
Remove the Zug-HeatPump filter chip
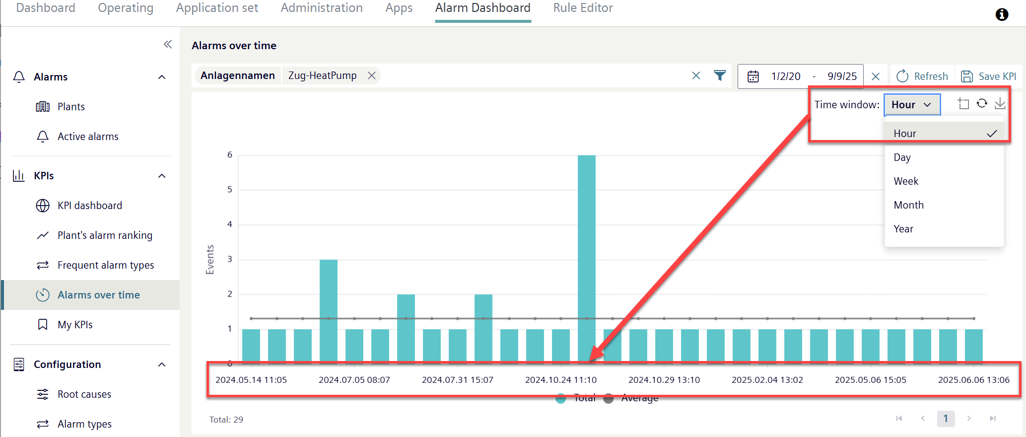tap(371, 75)
